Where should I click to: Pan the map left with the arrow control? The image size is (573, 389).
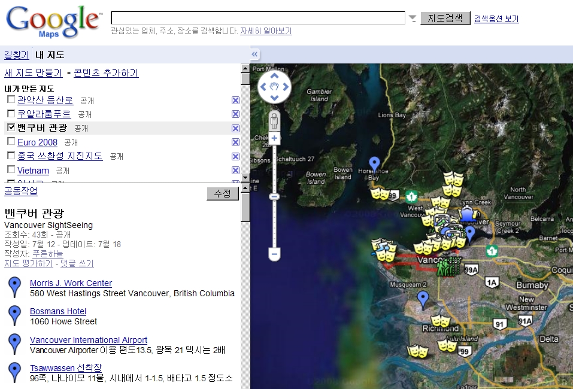tap(263, 87)
